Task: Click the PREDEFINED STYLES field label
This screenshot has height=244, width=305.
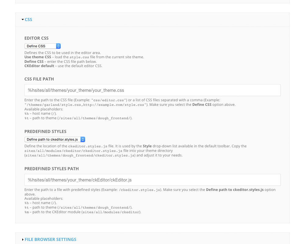Action: click(45, 131)
